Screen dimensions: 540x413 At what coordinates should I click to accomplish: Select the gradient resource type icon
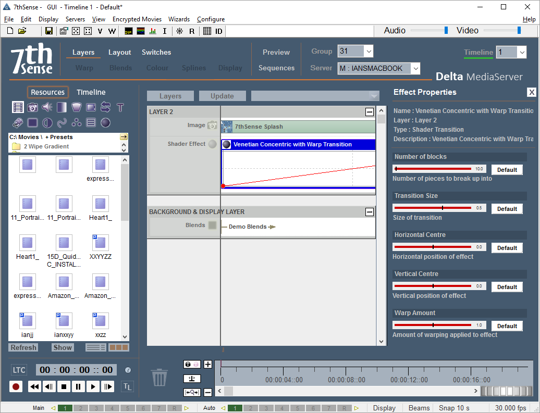(62, 107)
